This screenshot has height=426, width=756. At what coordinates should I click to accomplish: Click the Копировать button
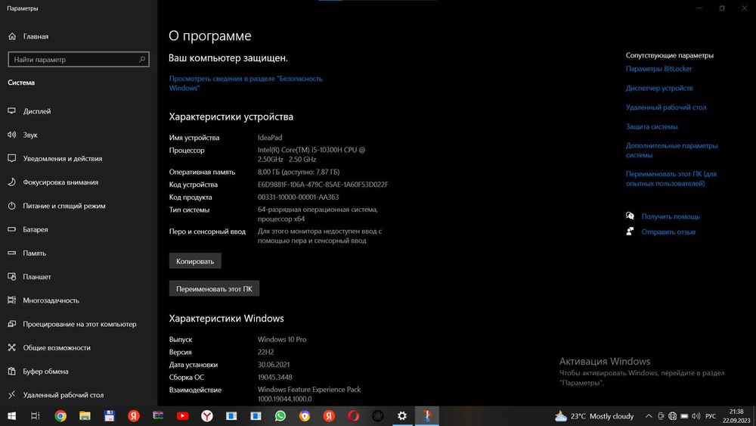click(x=195, y=261)
